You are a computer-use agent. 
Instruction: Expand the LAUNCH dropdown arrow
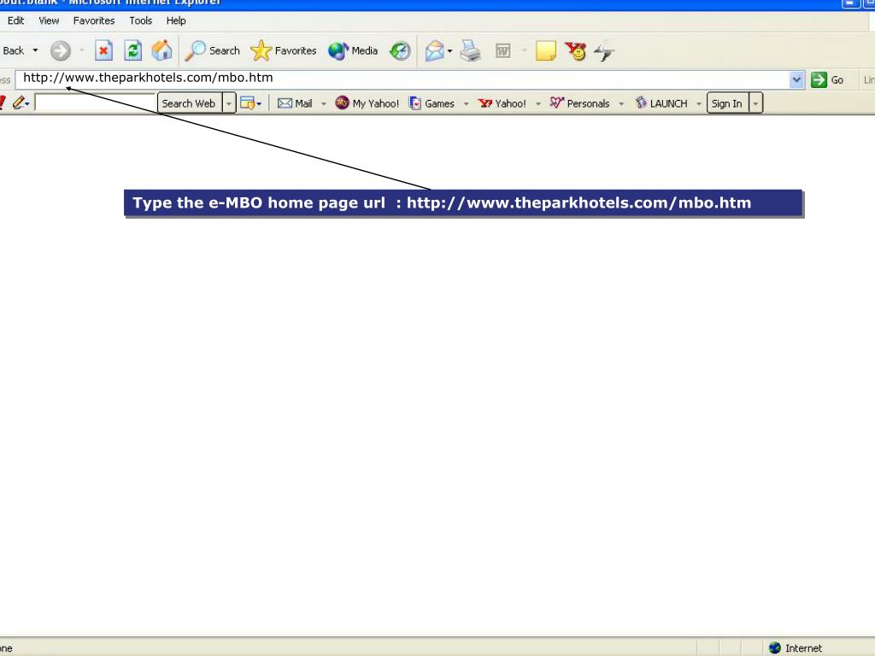699,103
